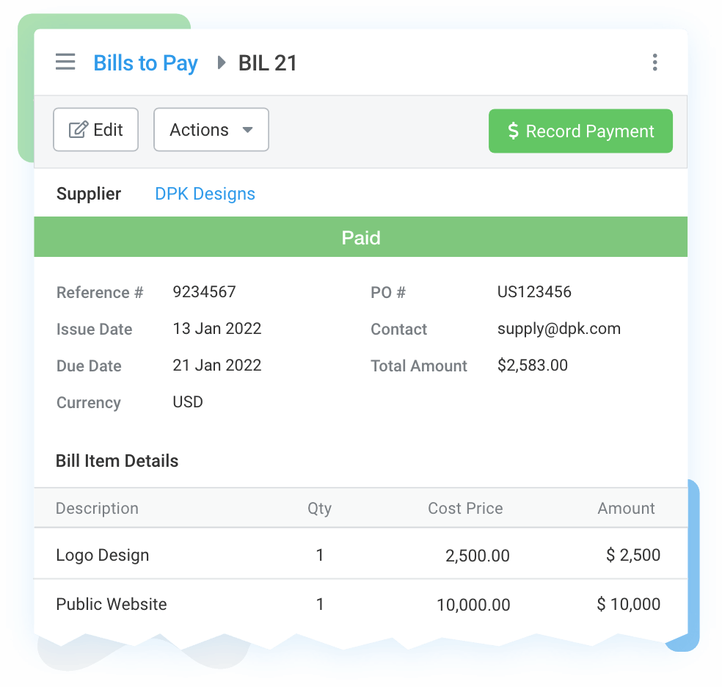Screen dimensions: 722x687
Task: Click the supply@dpk.com contact email
Action: [x=558, y=329]
